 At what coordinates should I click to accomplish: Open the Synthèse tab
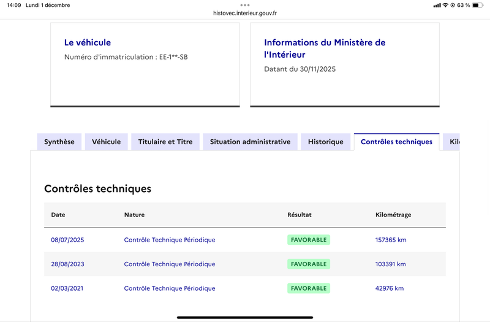click(59, 142)
